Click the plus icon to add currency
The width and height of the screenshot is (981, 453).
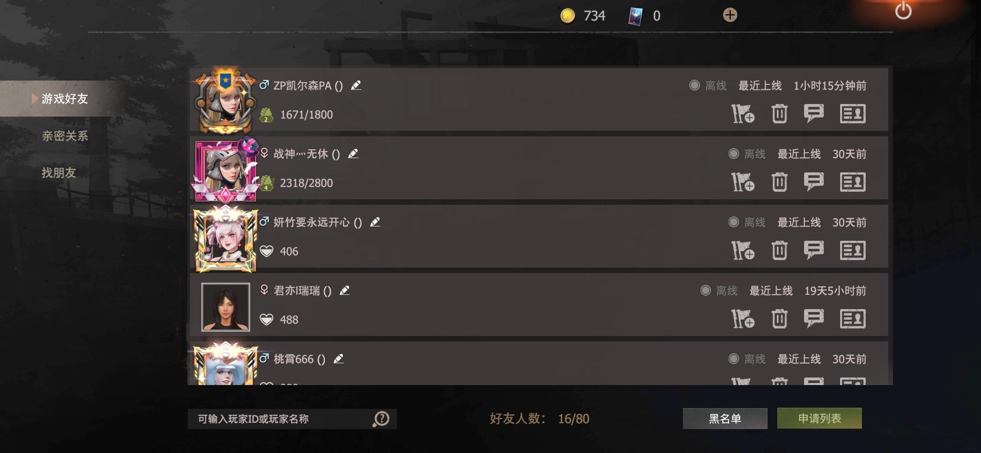pos(730,15)
